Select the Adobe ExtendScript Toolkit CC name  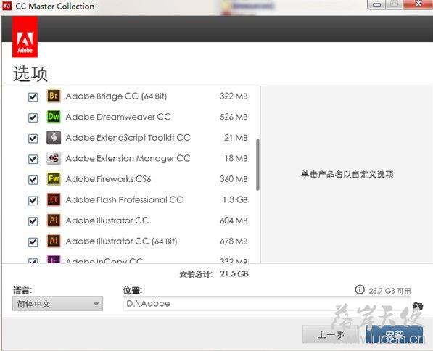(128, 138)
